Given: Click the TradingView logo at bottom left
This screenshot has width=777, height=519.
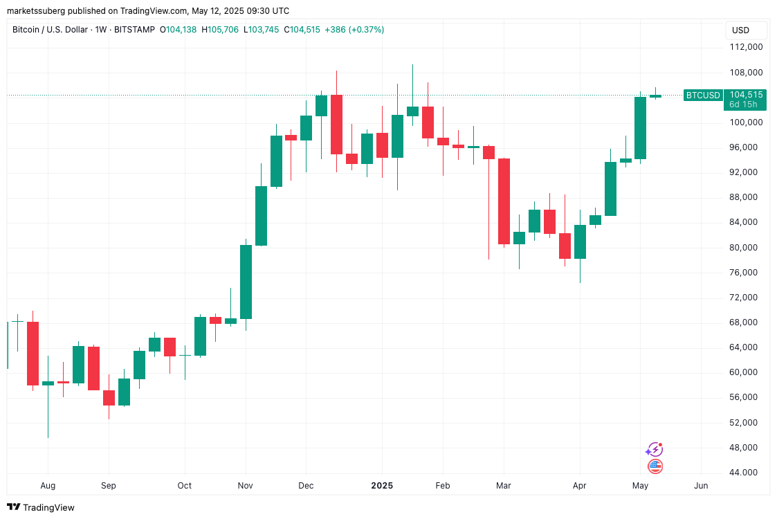Looking at the screenshot, I should tap(41, 507).
